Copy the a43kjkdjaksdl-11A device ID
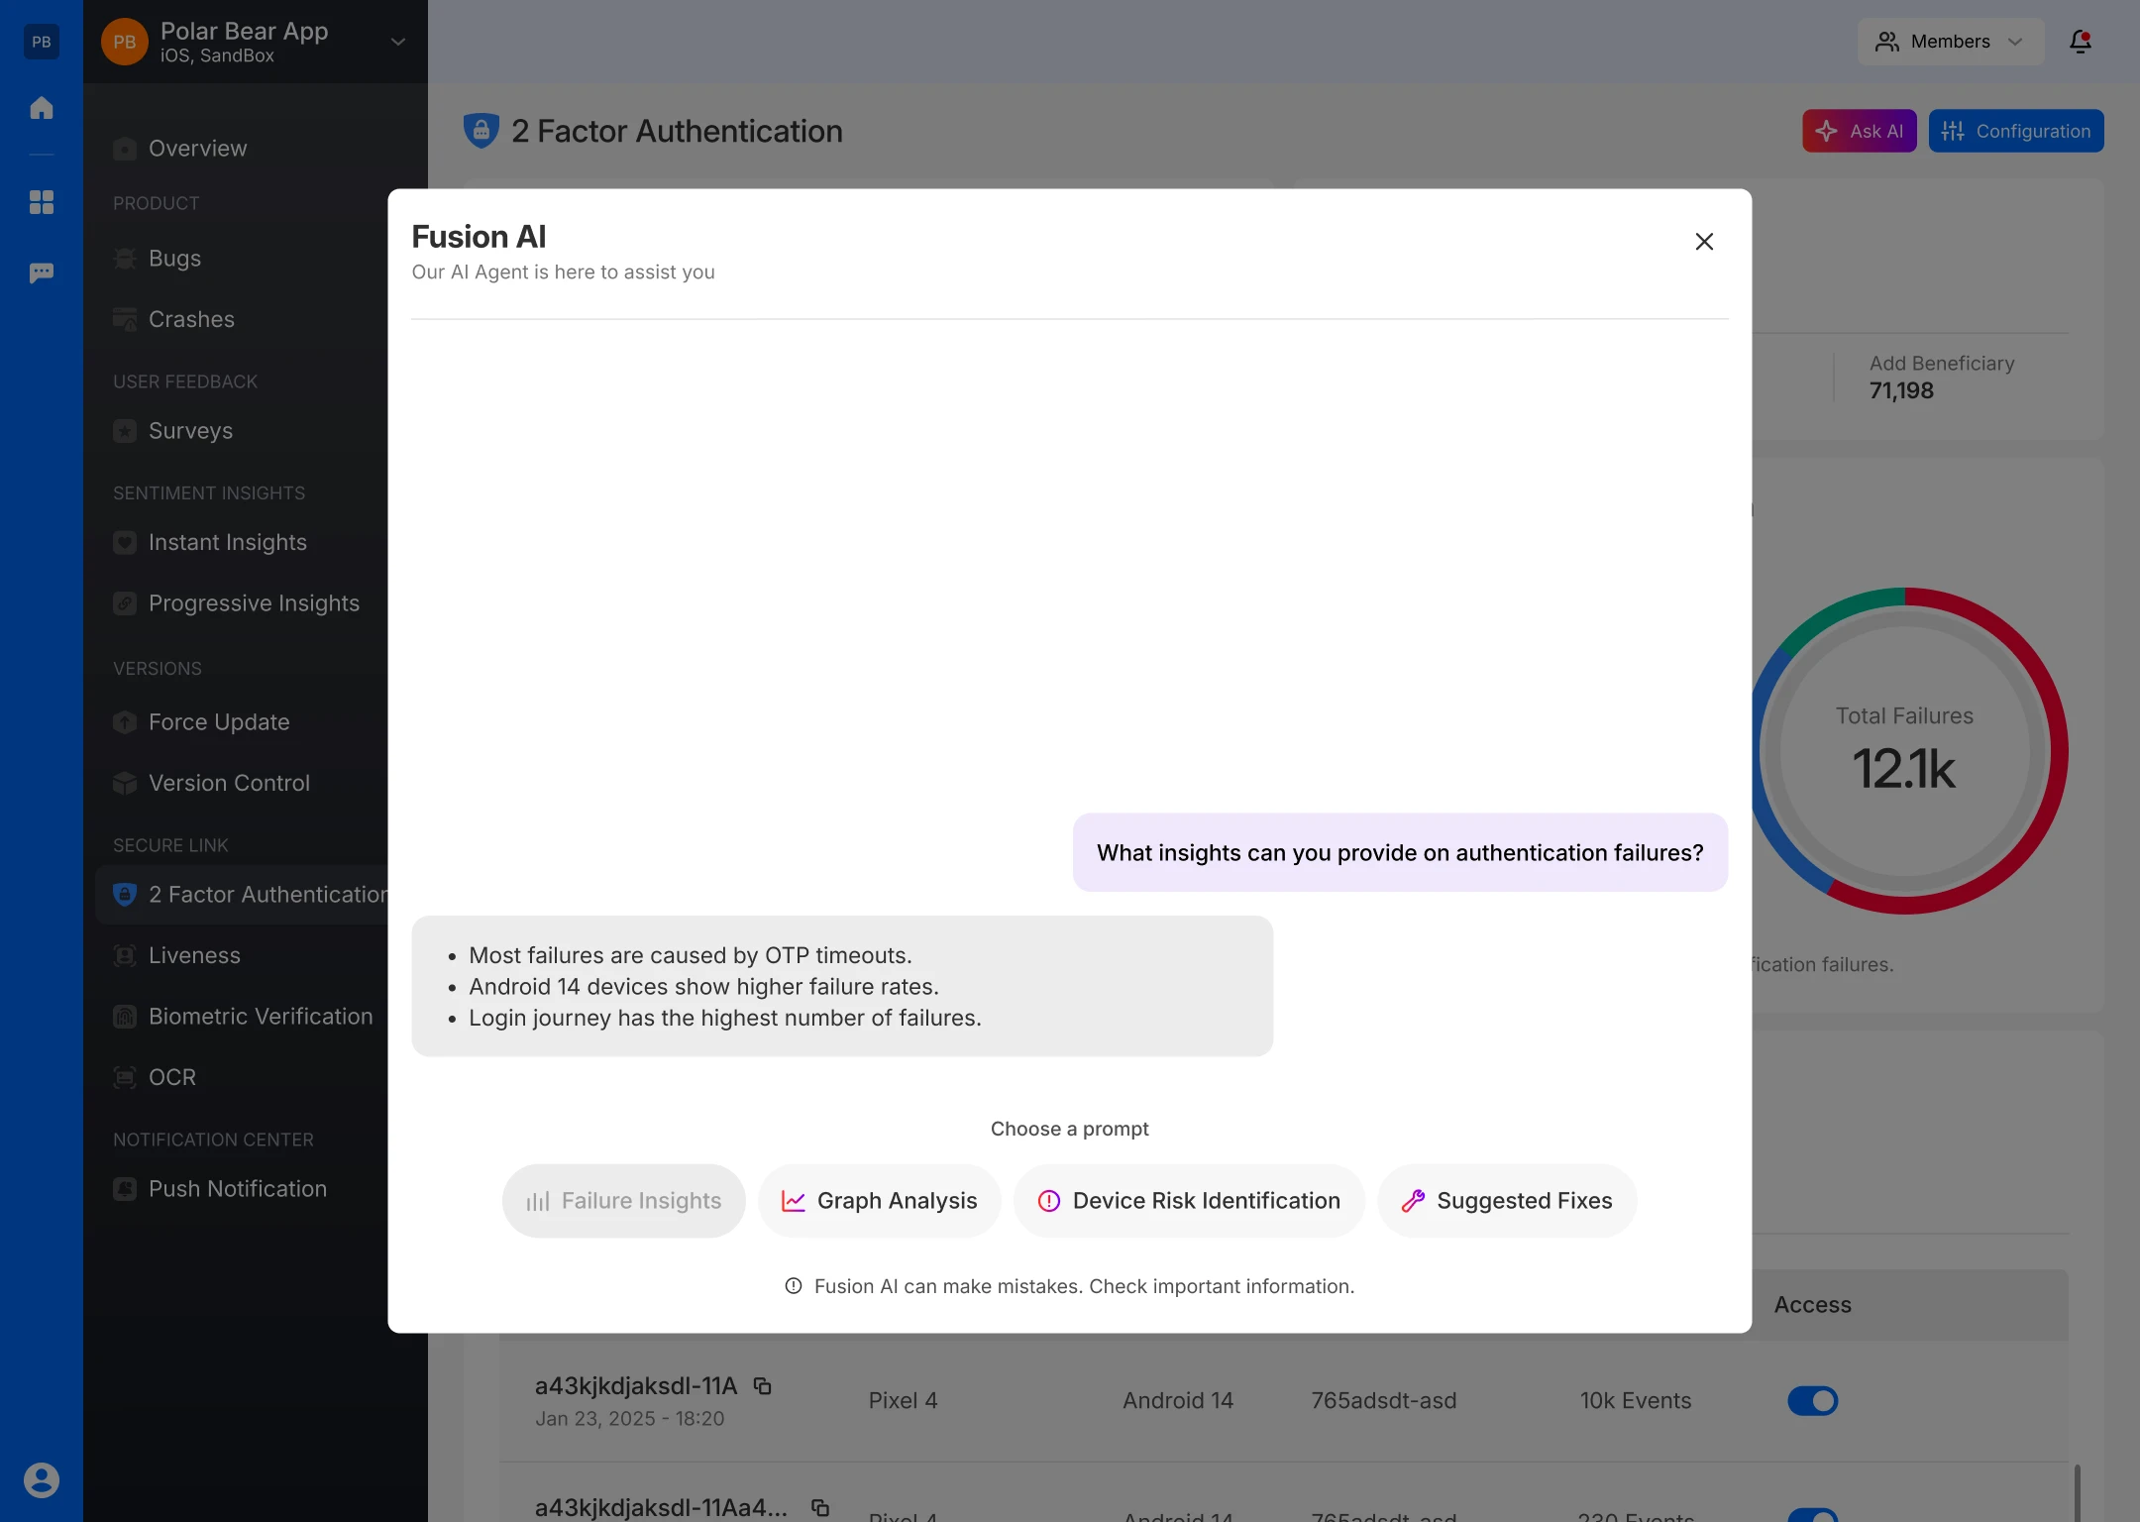 click(x=762, y=1386)
